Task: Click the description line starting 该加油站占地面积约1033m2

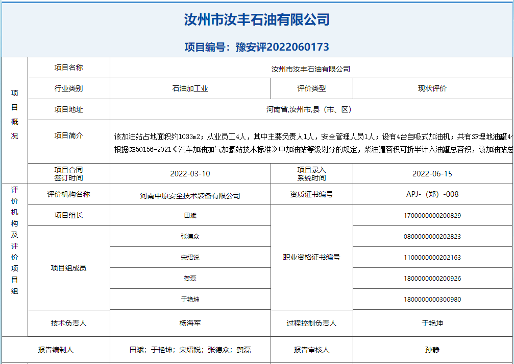Action: (313, 136)
